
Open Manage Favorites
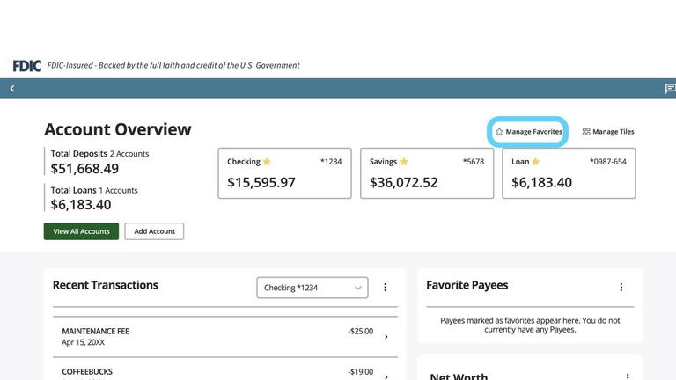coord(528,132)
